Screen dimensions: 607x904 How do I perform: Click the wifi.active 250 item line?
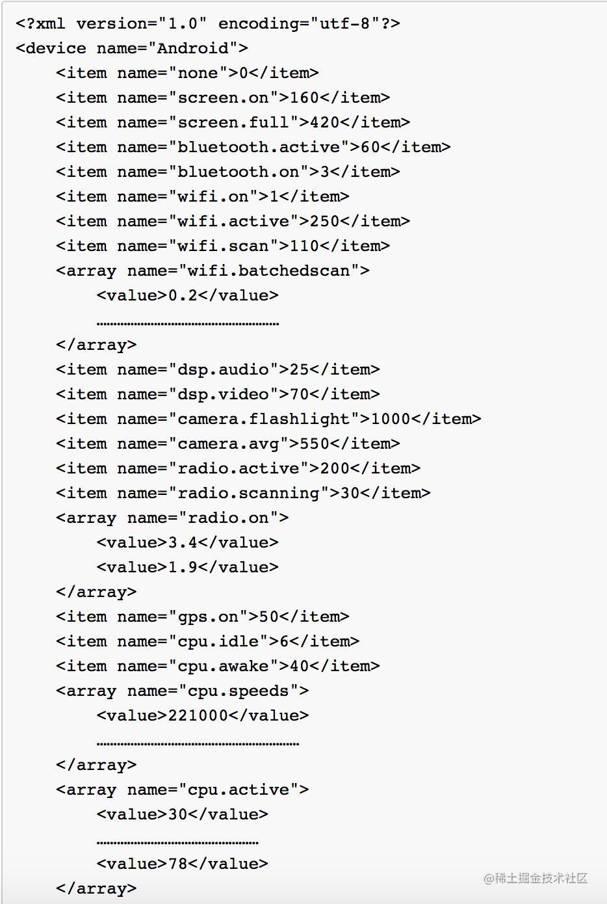pyautogui.click(x=233, y=221)
